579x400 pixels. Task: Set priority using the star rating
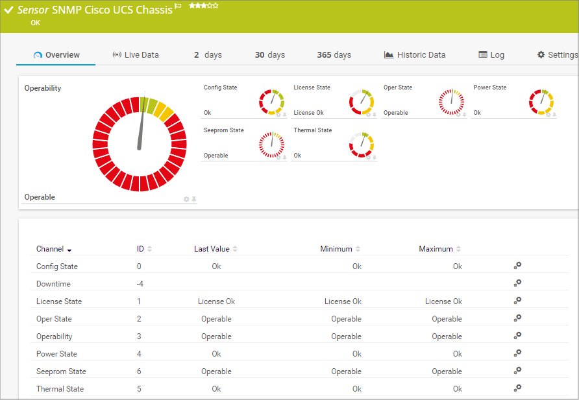(203, 6)
